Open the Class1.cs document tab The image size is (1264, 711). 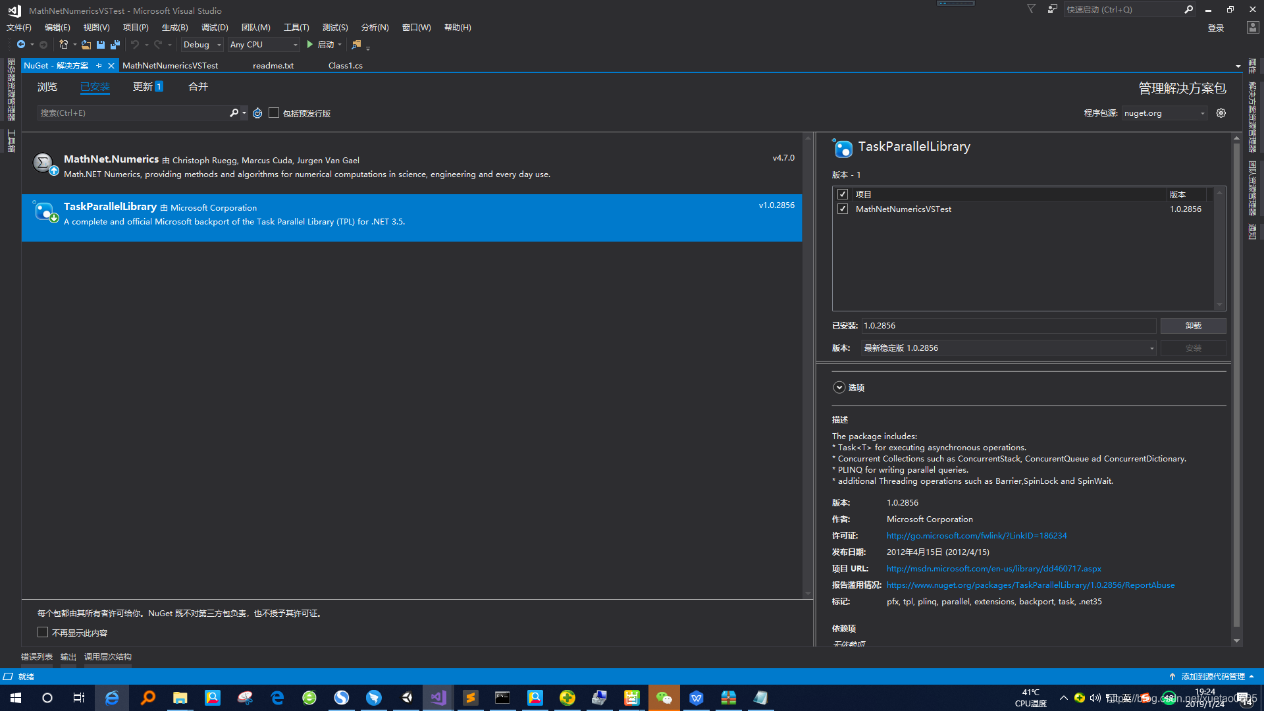[345, 66]
